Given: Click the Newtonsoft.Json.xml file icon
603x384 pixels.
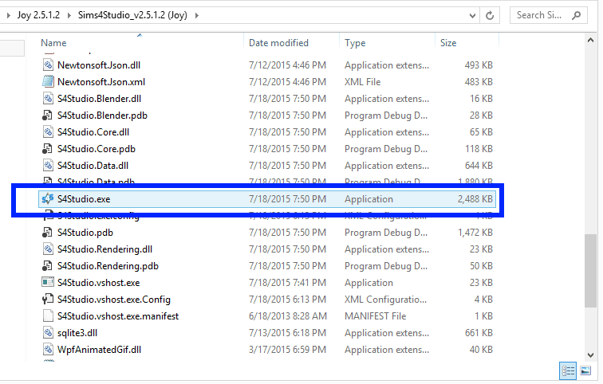Looking at the screenshot, I should pos(48,82).
